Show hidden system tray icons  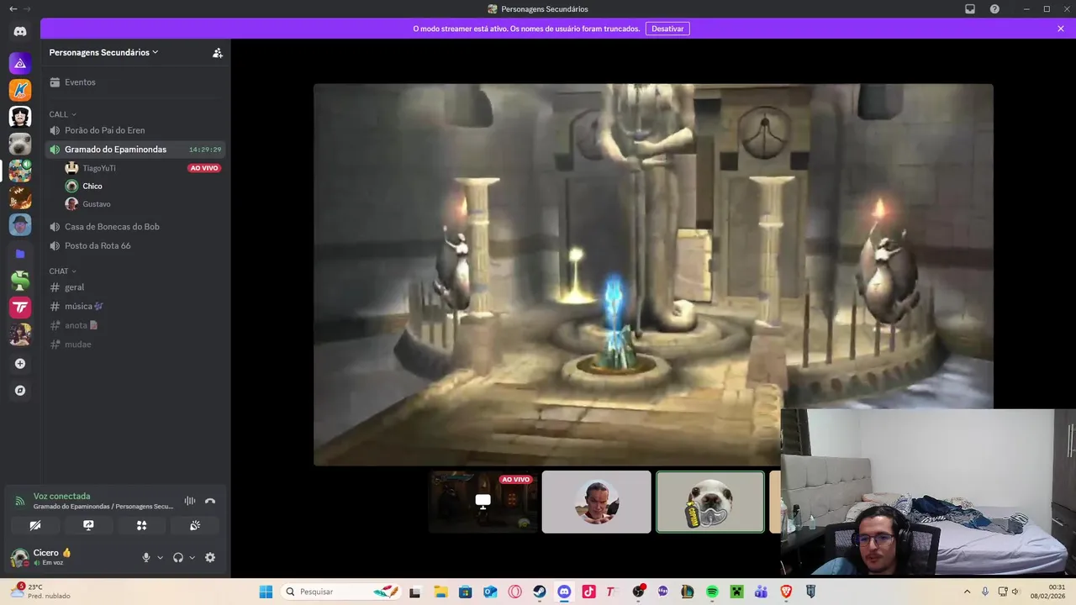point(967,592)
